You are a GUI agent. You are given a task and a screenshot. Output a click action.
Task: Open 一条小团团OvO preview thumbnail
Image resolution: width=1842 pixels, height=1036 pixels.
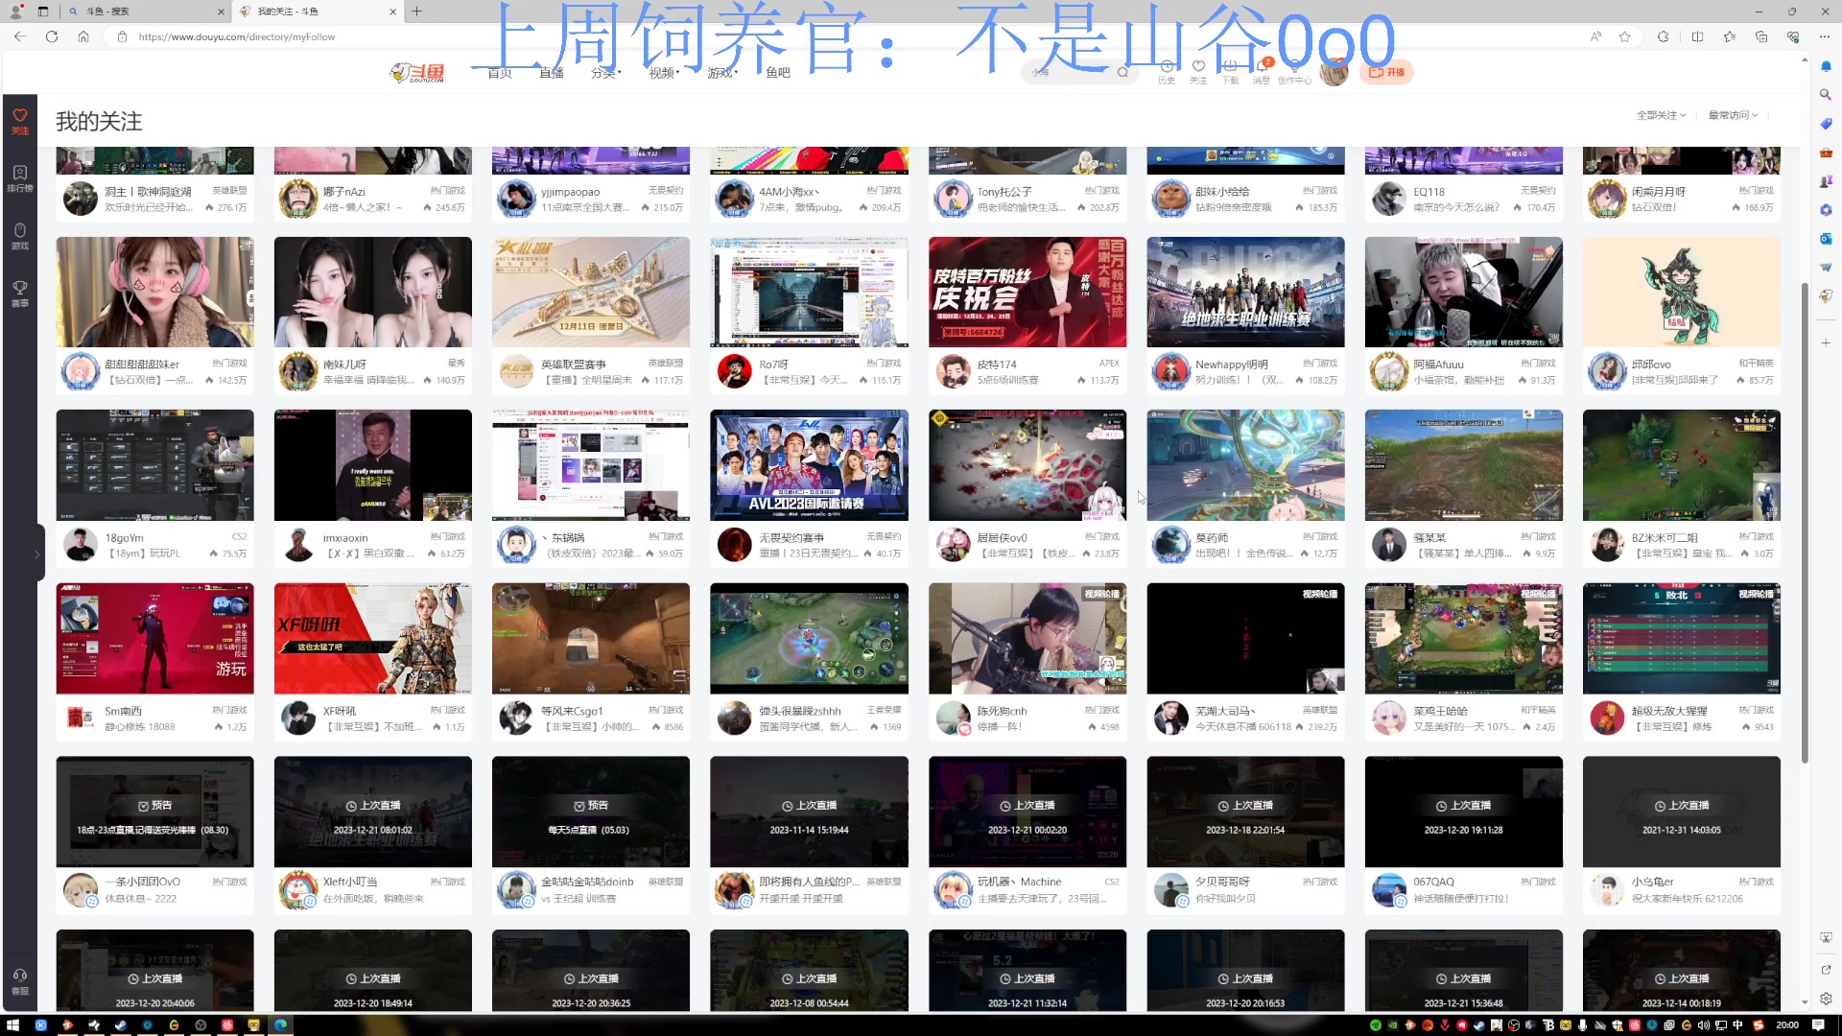click(x=154, y=812)
